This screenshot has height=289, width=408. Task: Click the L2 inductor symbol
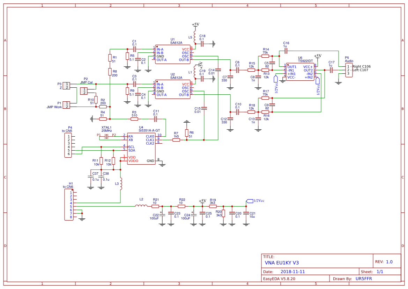tap(141, 206)
